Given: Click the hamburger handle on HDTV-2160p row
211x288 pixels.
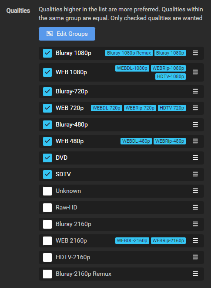Looking at the screenshot, I should 195,257.
